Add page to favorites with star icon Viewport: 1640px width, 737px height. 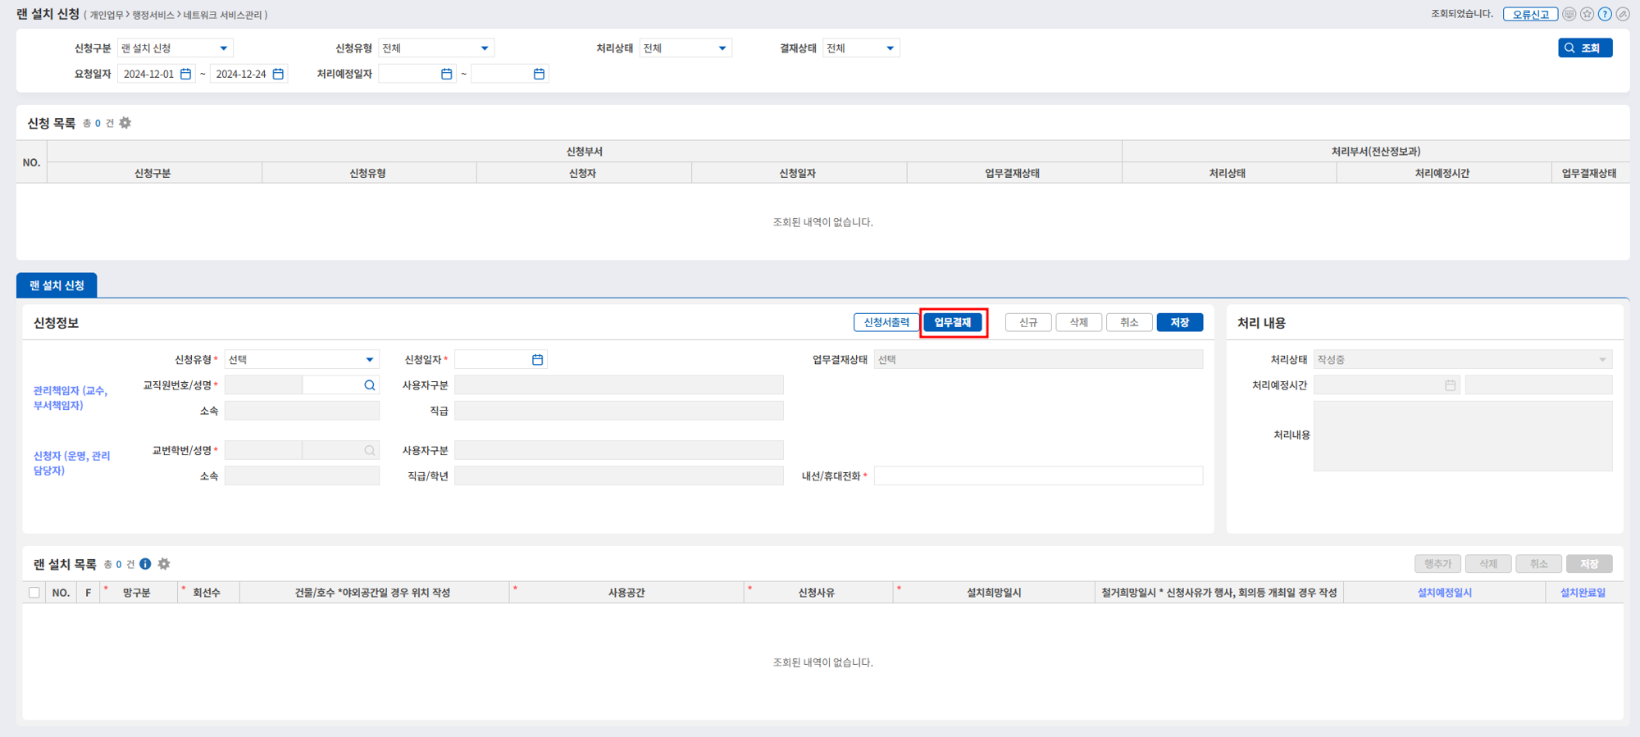coord(1587,14)
